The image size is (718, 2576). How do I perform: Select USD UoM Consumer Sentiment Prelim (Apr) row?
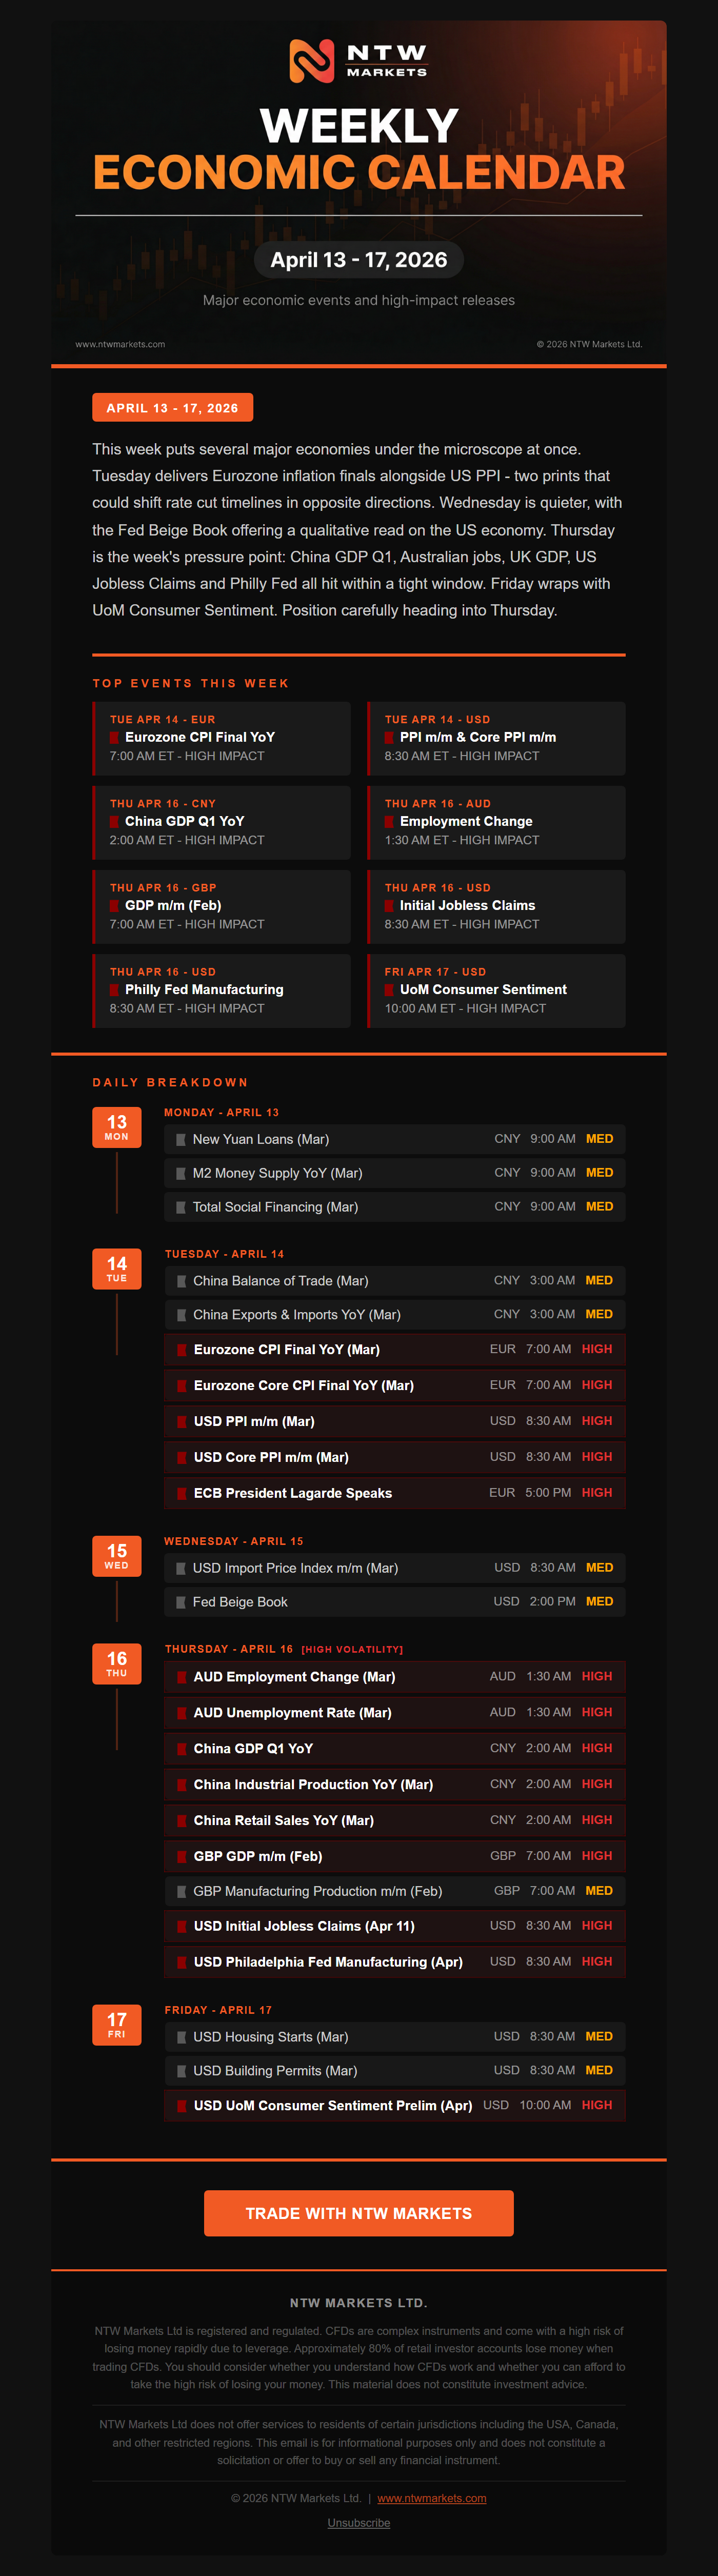[x=395, y=2106]
